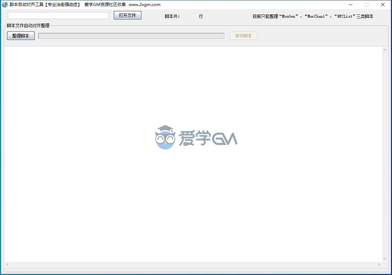Click the 脚本共: label

[x=172, y=17]
